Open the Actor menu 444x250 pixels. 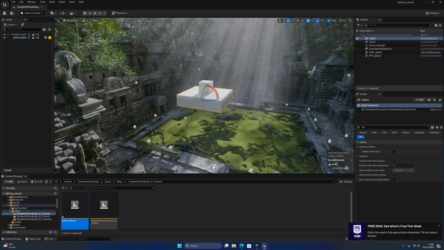point(72,2)
